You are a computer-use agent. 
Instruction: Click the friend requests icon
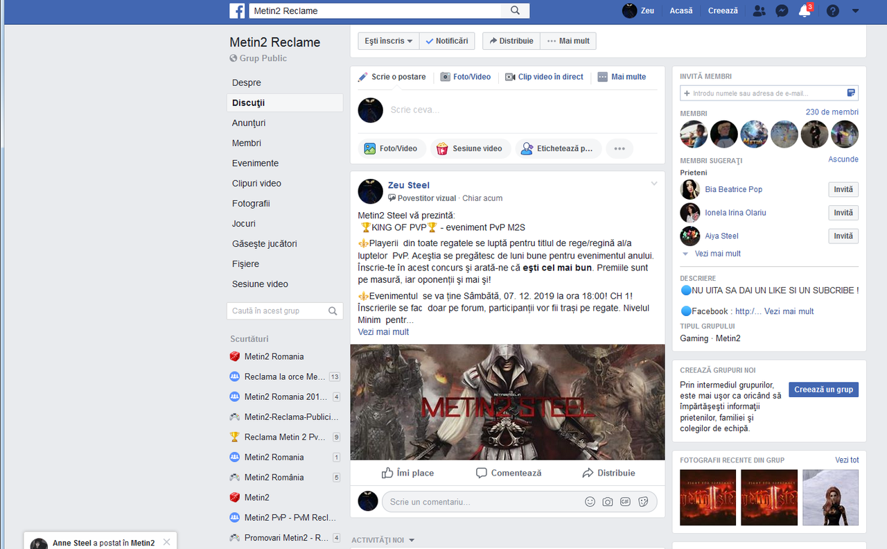[x=759, y=10]
